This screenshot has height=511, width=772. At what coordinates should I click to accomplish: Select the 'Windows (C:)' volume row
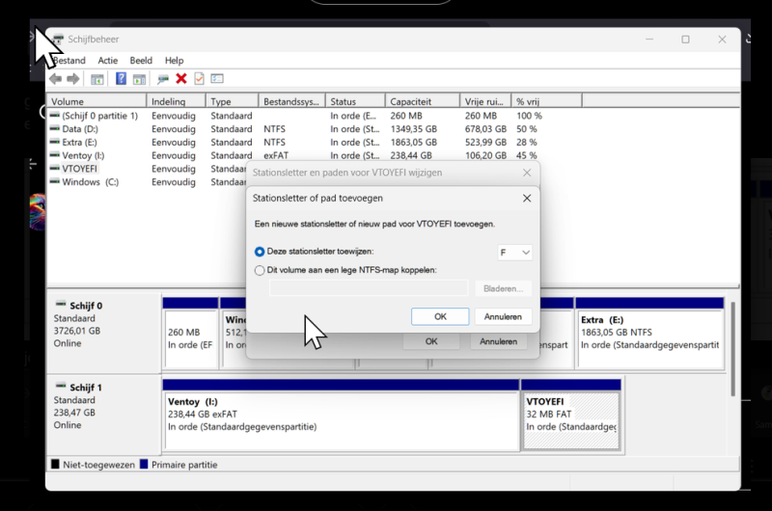(90, 182)
